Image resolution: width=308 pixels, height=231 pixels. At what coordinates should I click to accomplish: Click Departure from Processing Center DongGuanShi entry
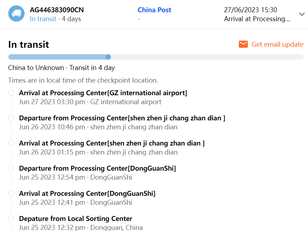click(x=97, y=168)
